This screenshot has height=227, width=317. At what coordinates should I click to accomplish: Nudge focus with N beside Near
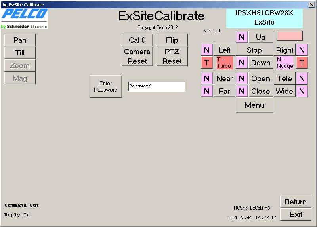(207, 78)
